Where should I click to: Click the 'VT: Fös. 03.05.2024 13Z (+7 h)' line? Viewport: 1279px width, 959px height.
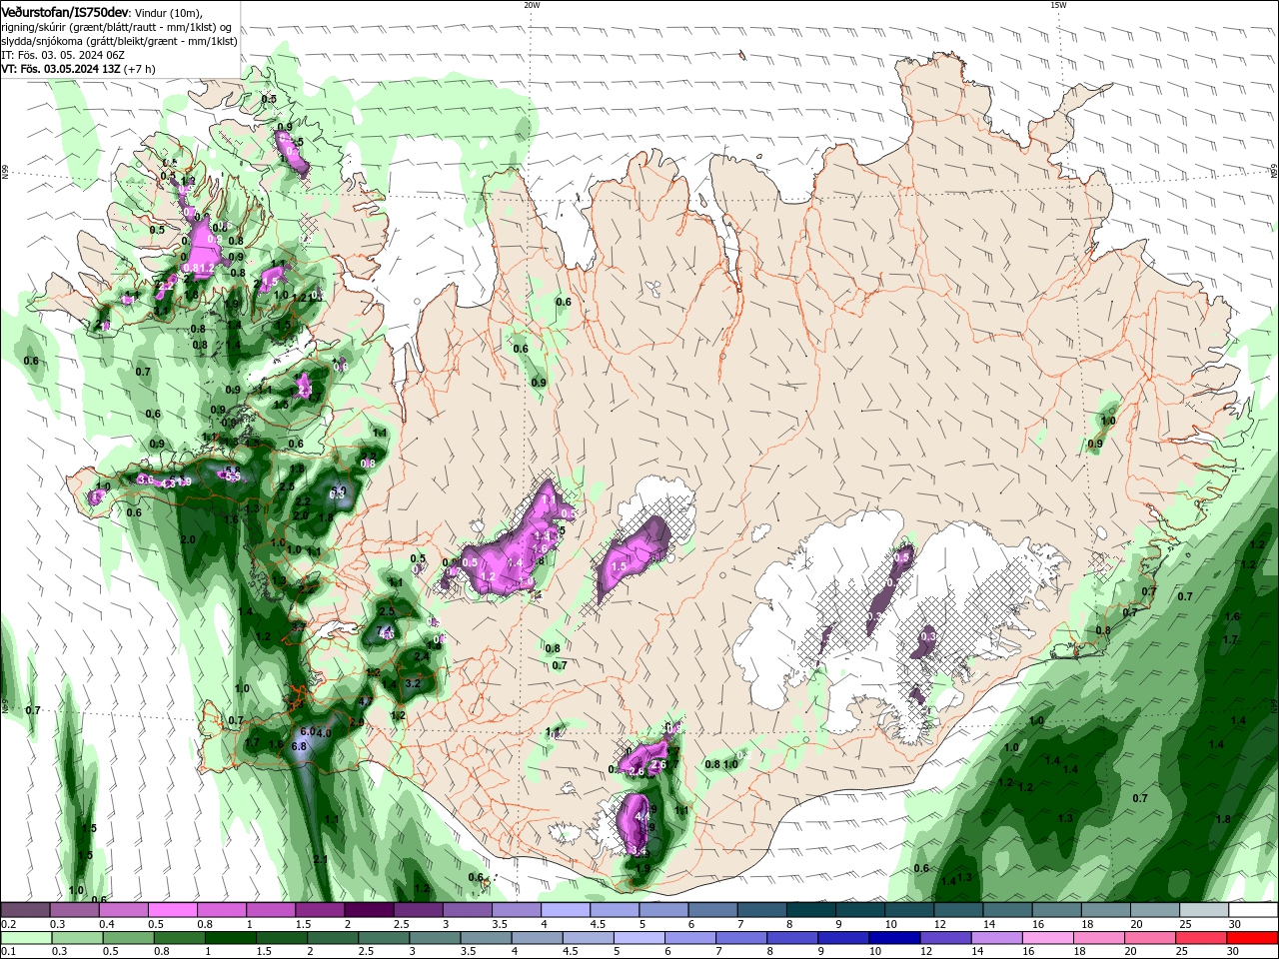coord(78,69)
